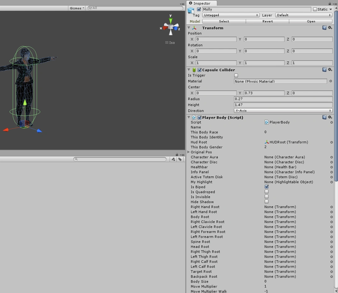
Task: Collapse the Player Body script foldout
Action: (189, 117)
